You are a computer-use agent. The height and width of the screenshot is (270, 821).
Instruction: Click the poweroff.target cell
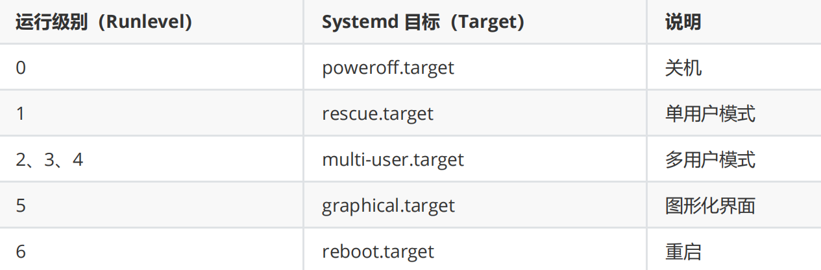tap(388, 67)
